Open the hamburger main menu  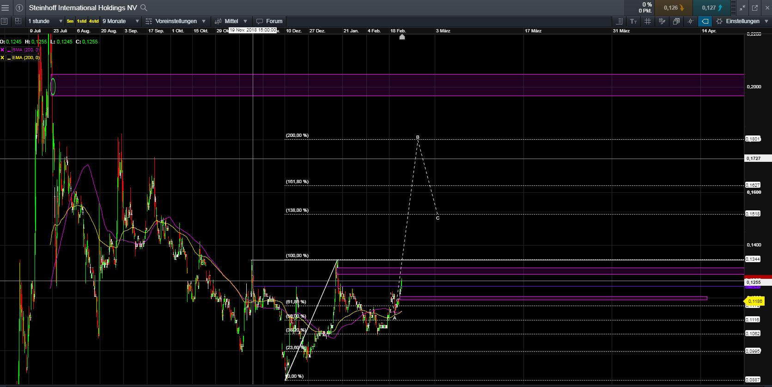point(6,8)
